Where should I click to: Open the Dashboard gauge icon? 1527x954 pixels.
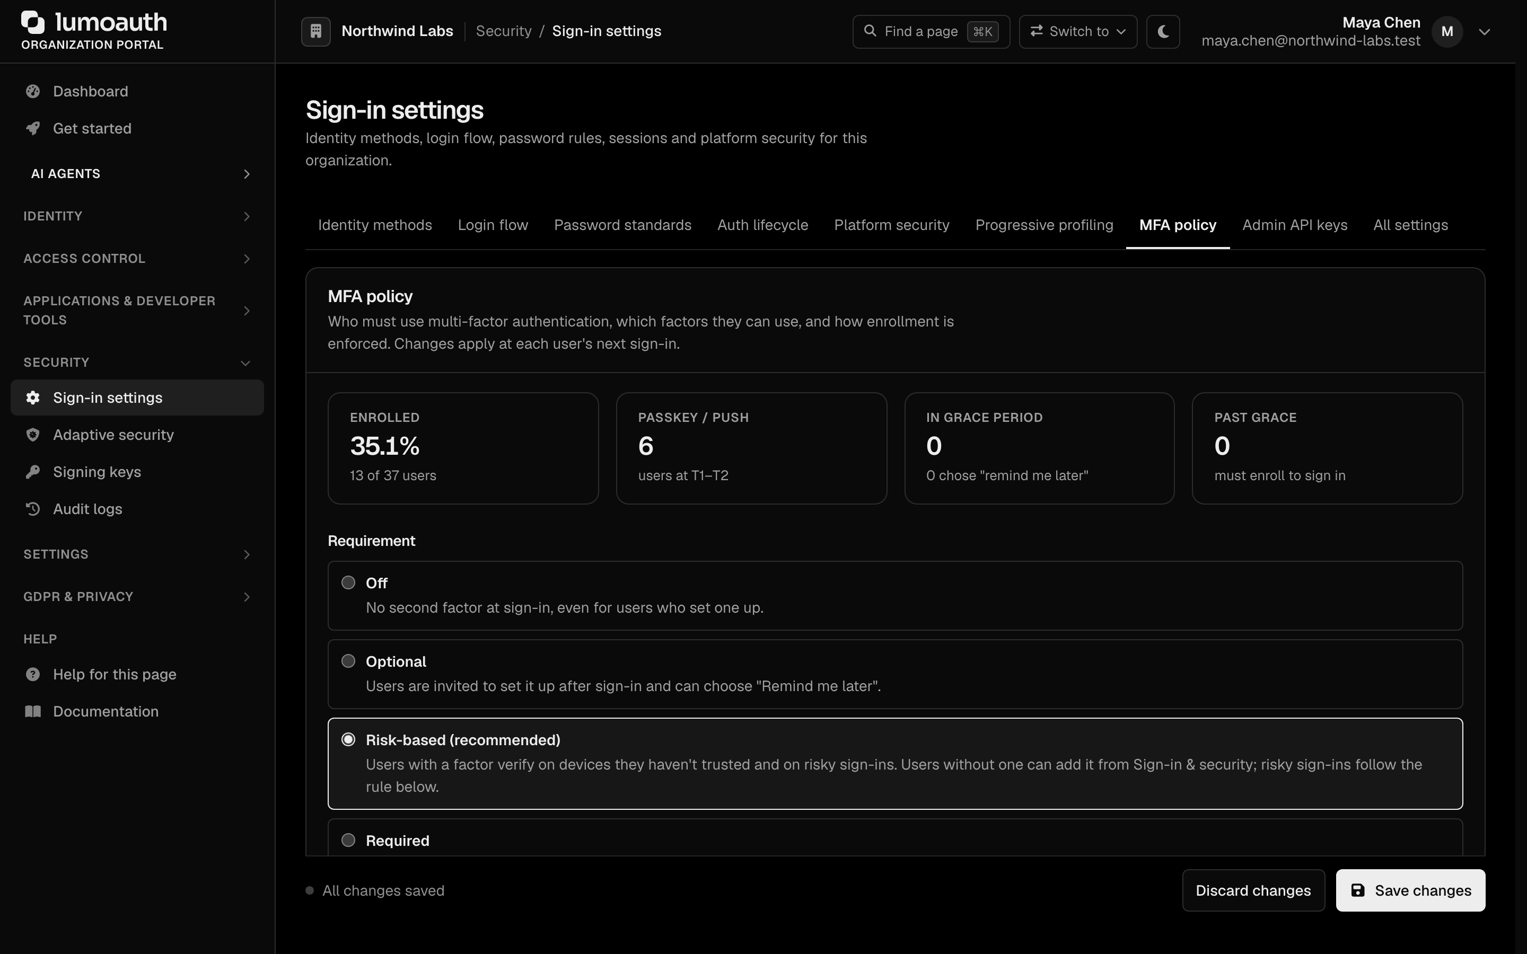[x=33, y=92]
